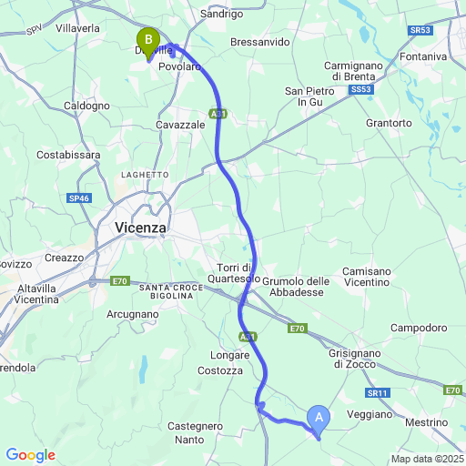The height and width of the screenshot is (466, 466).
Task: Click the E70 shield near Grisignano di Zocco
Action: coord(298,329)
